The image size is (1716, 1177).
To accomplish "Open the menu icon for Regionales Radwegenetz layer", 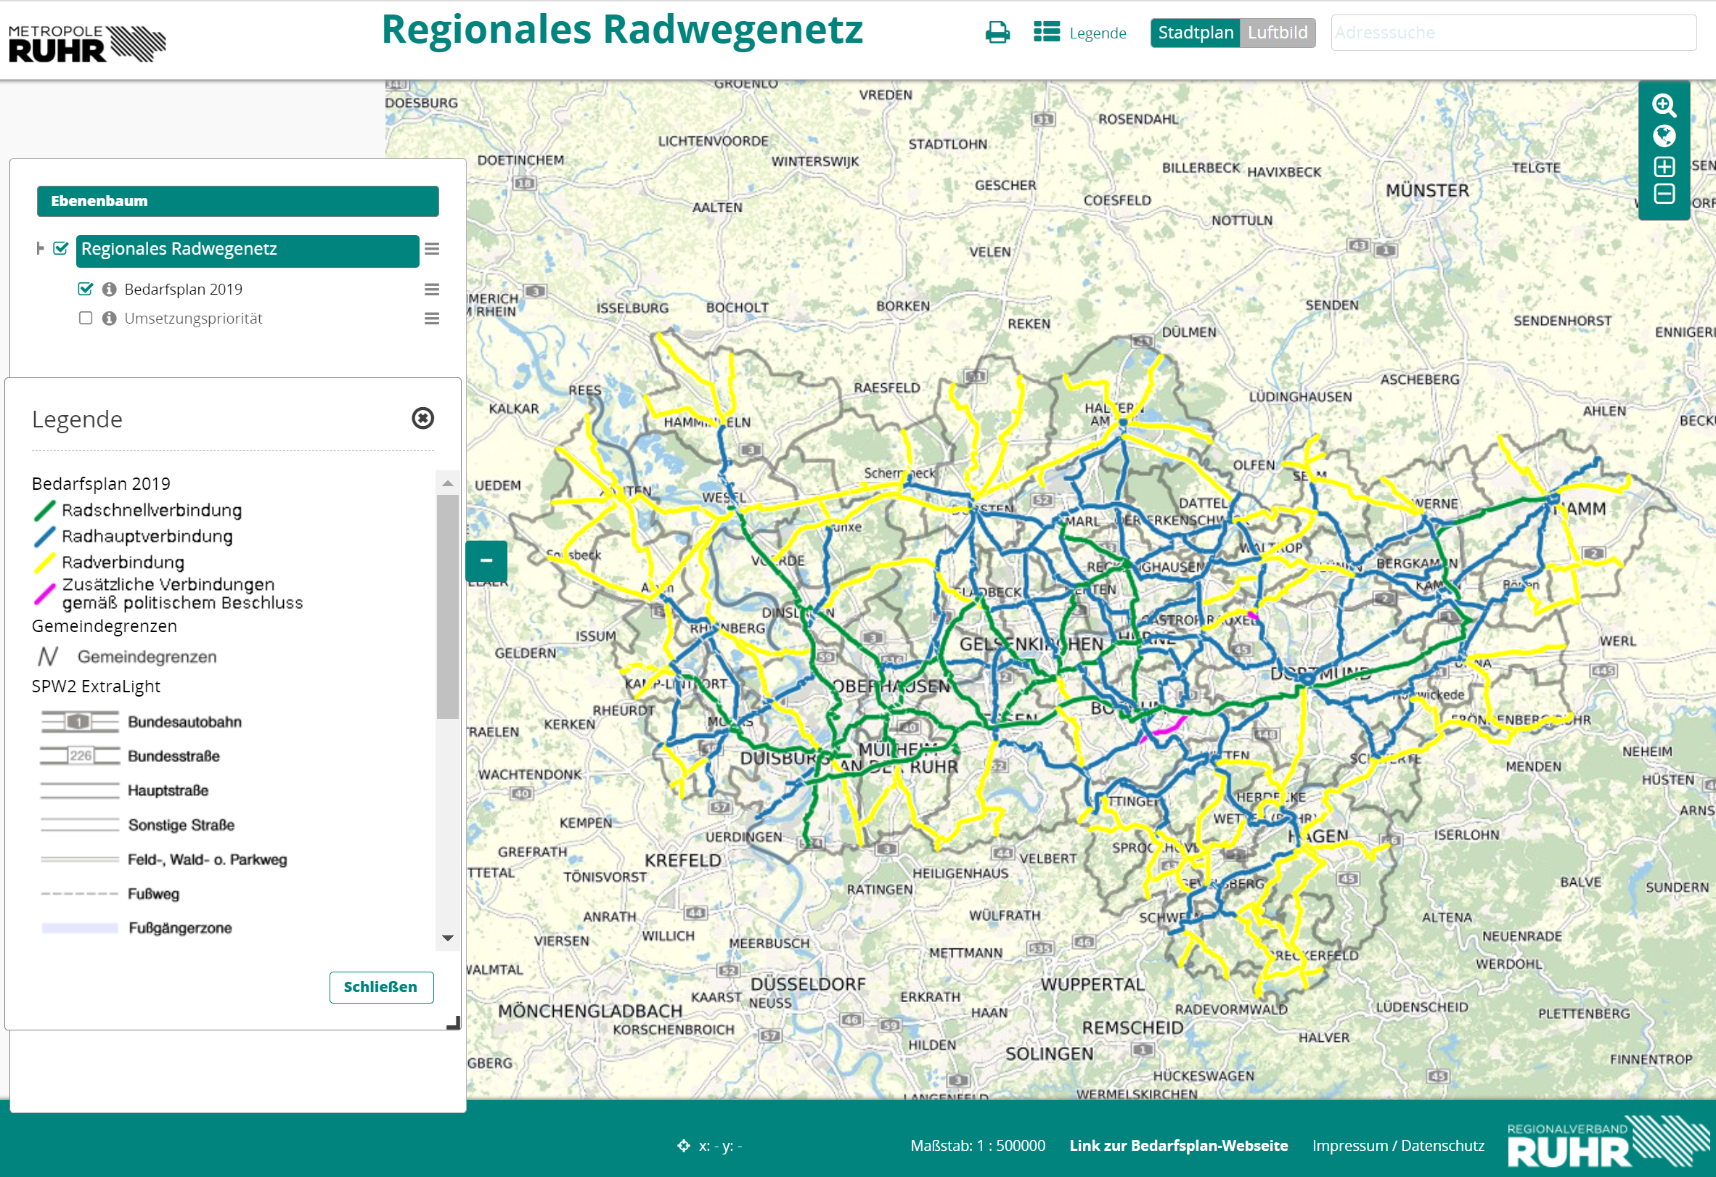I will click(x=432, y=250).
